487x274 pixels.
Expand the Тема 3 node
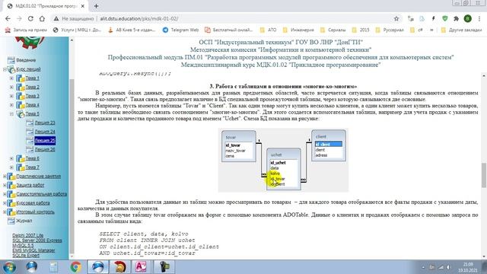click(x=11, y=96)
